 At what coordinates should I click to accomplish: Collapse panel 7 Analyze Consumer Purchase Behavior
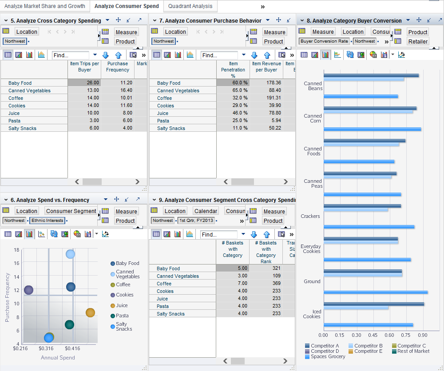155,20
